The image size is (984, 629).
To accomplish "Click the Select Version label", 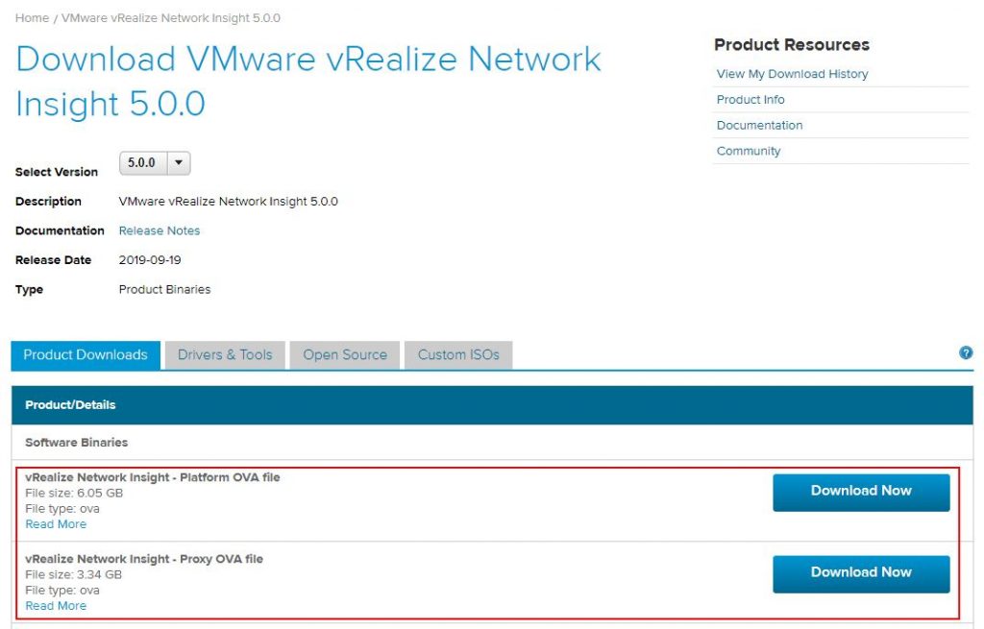I will 57,172.
